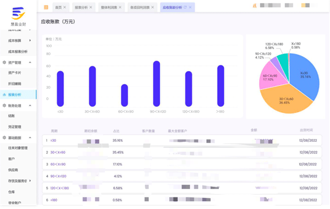Click the 周期 column header
Image resolution: width=330 pixels, height=209 pixels.
pyautogui.click(x=54, y=131)
